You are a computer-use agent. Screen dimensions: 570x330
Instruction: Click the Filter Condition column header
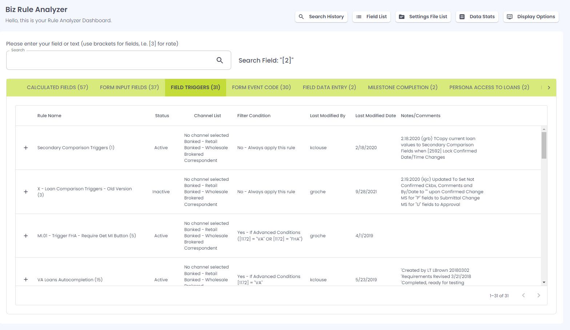[x=254, y=116]
